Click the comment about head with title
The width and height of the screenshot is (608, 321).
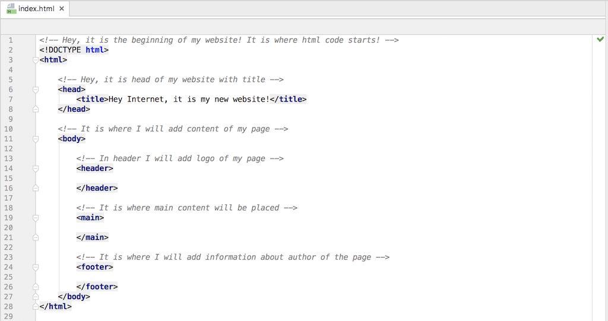170,80
